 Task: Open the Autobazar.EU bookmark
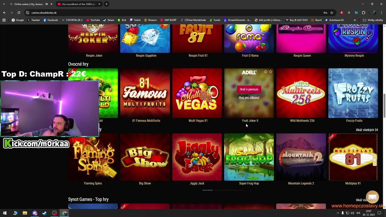tap(334, 20)
